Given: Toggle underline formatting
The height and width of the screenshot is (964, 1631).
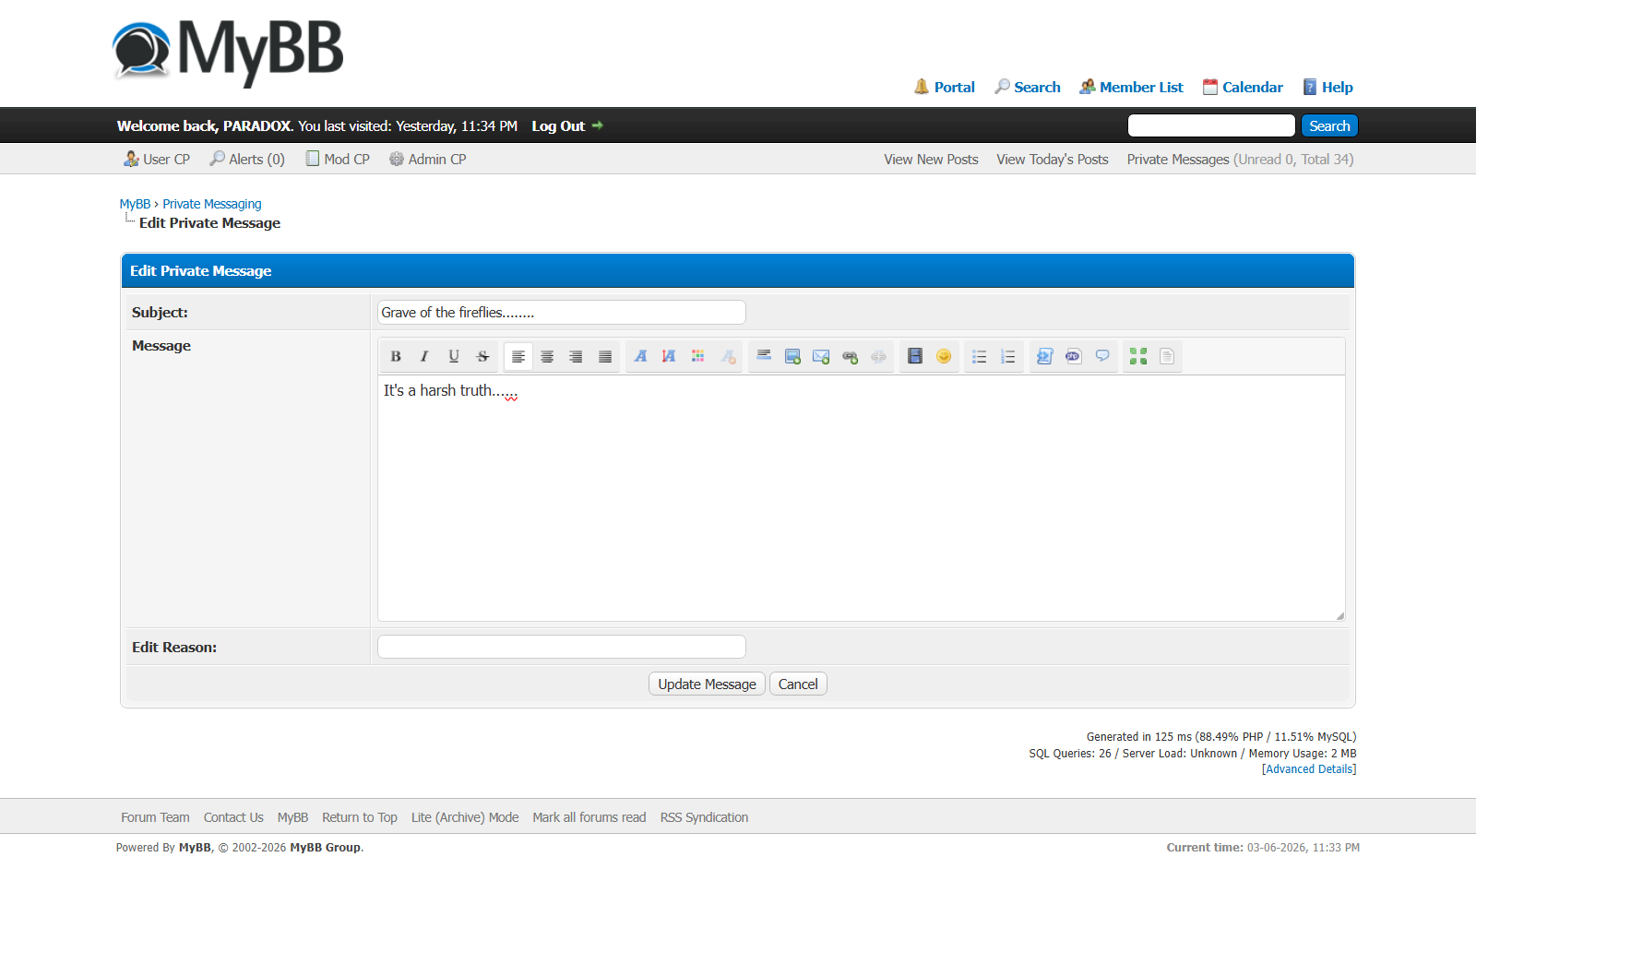Looking at the screenshot, I should click(x=454, y=356).
